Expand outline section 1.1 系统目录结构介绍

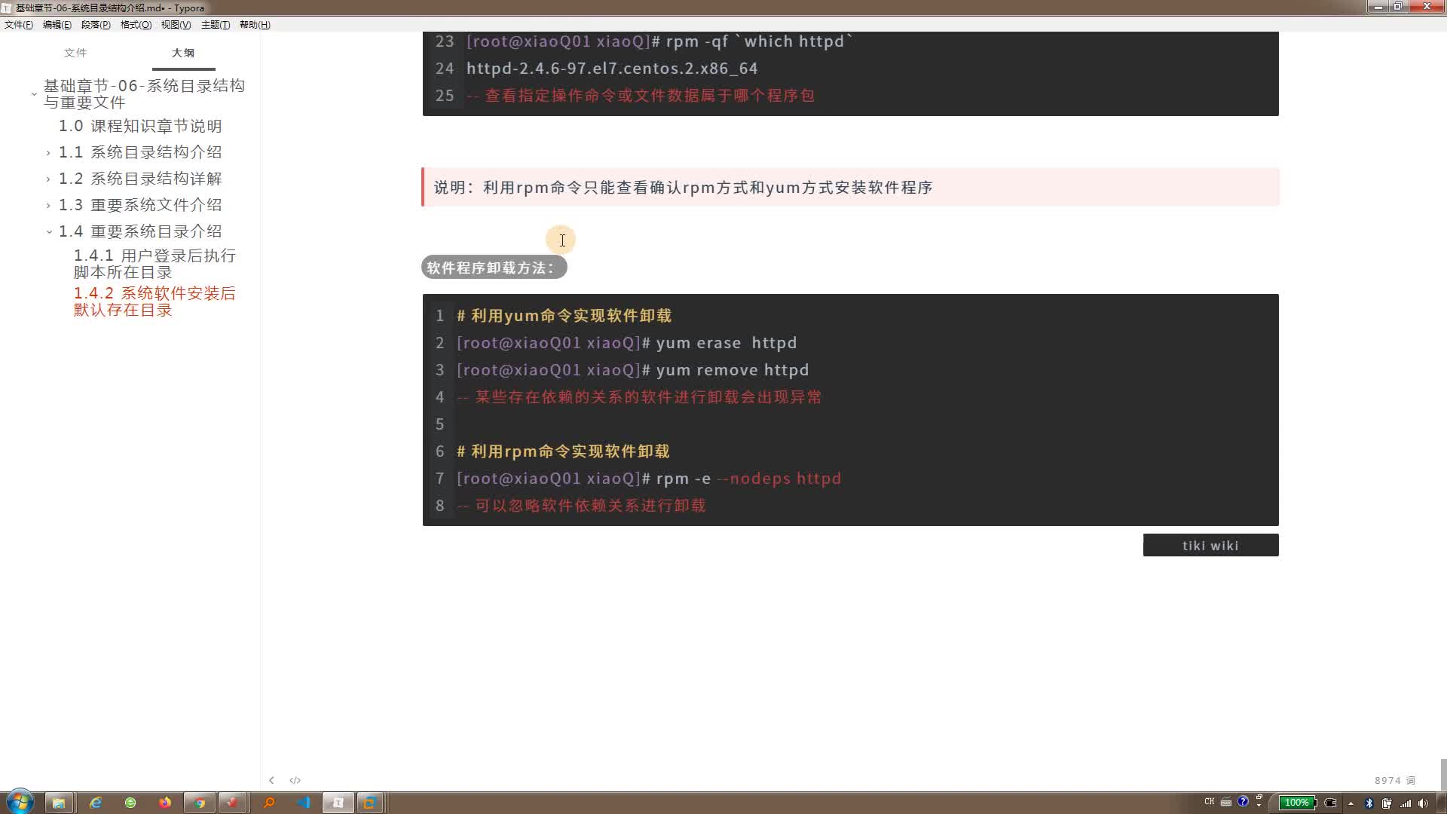point(48,153)
